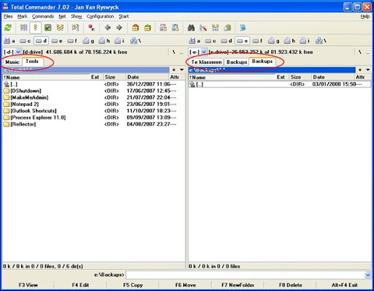Switch to the Te klasseren tab
The width and height of the screenshot is (374, 291).
pos(206,62)
